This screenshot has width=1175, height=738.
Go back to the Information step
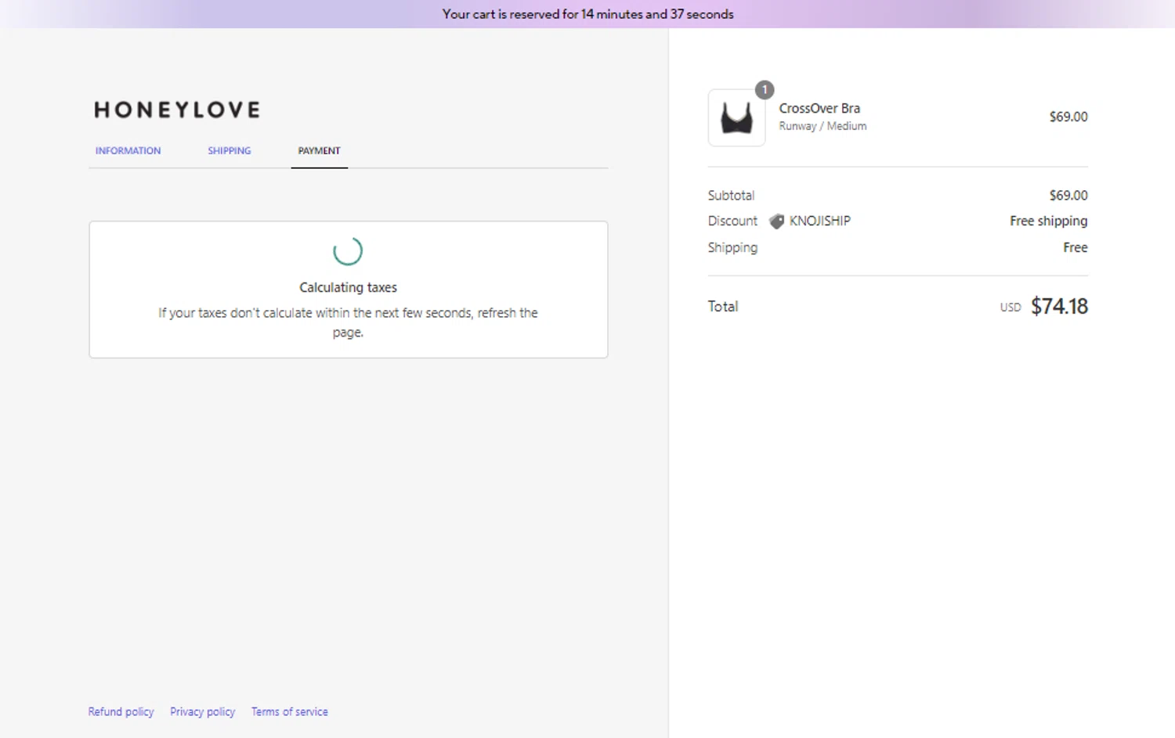pos(128,150)
